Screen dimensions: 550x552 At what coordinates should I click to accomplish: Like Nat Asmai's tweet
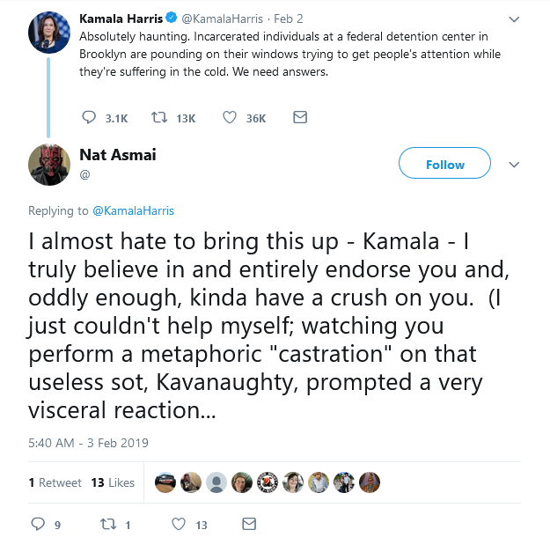point(179,525)
